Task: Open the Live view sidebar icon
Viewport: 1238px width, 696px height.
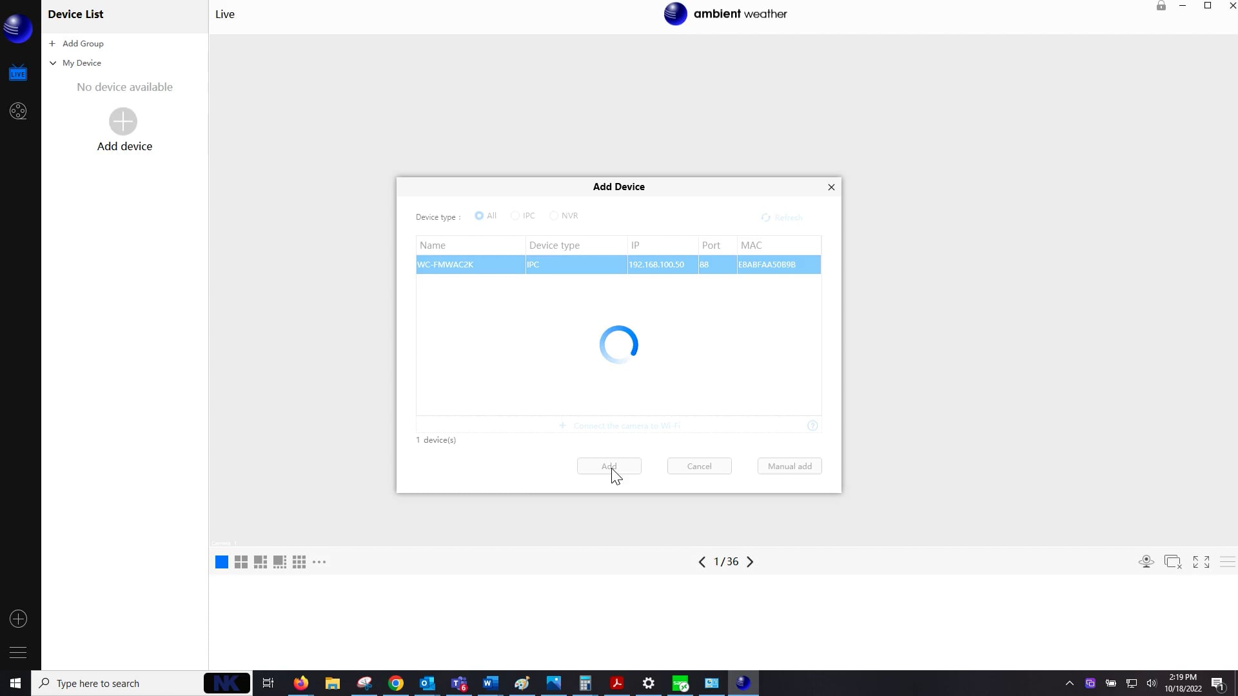Action: (x=18, y=73)
